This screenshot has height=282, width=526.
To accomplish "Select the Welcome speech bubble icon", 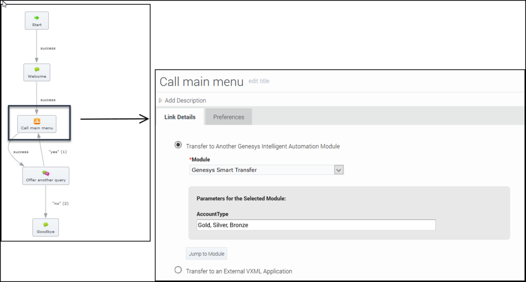I will [37, 69].
